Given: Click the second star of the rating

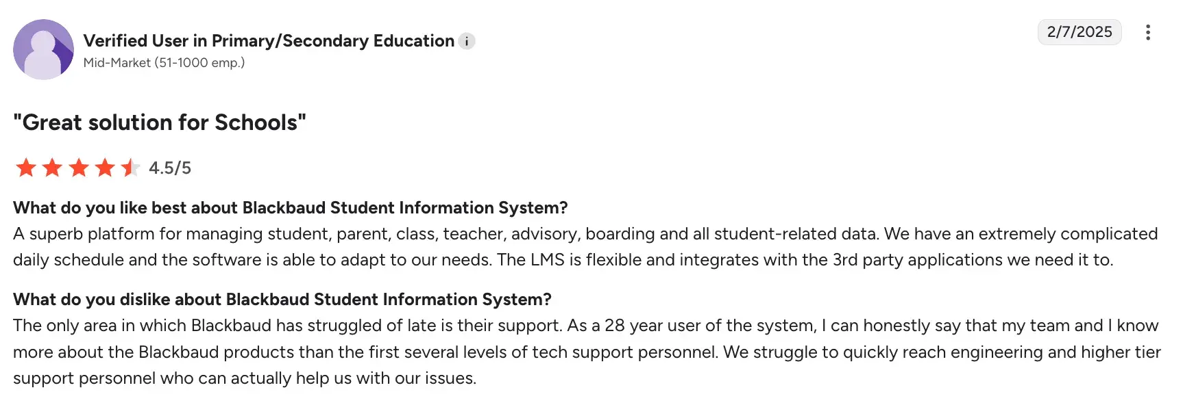Looking at the screenshot, I should [x=51, y=168].
